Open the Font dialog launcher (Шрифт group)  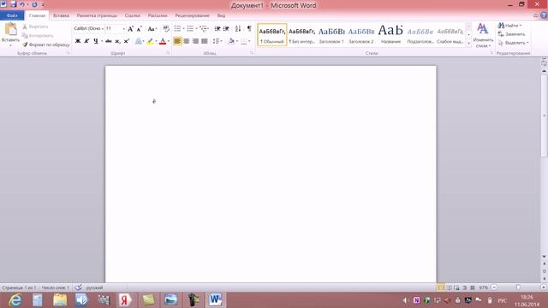coord(168,53)
